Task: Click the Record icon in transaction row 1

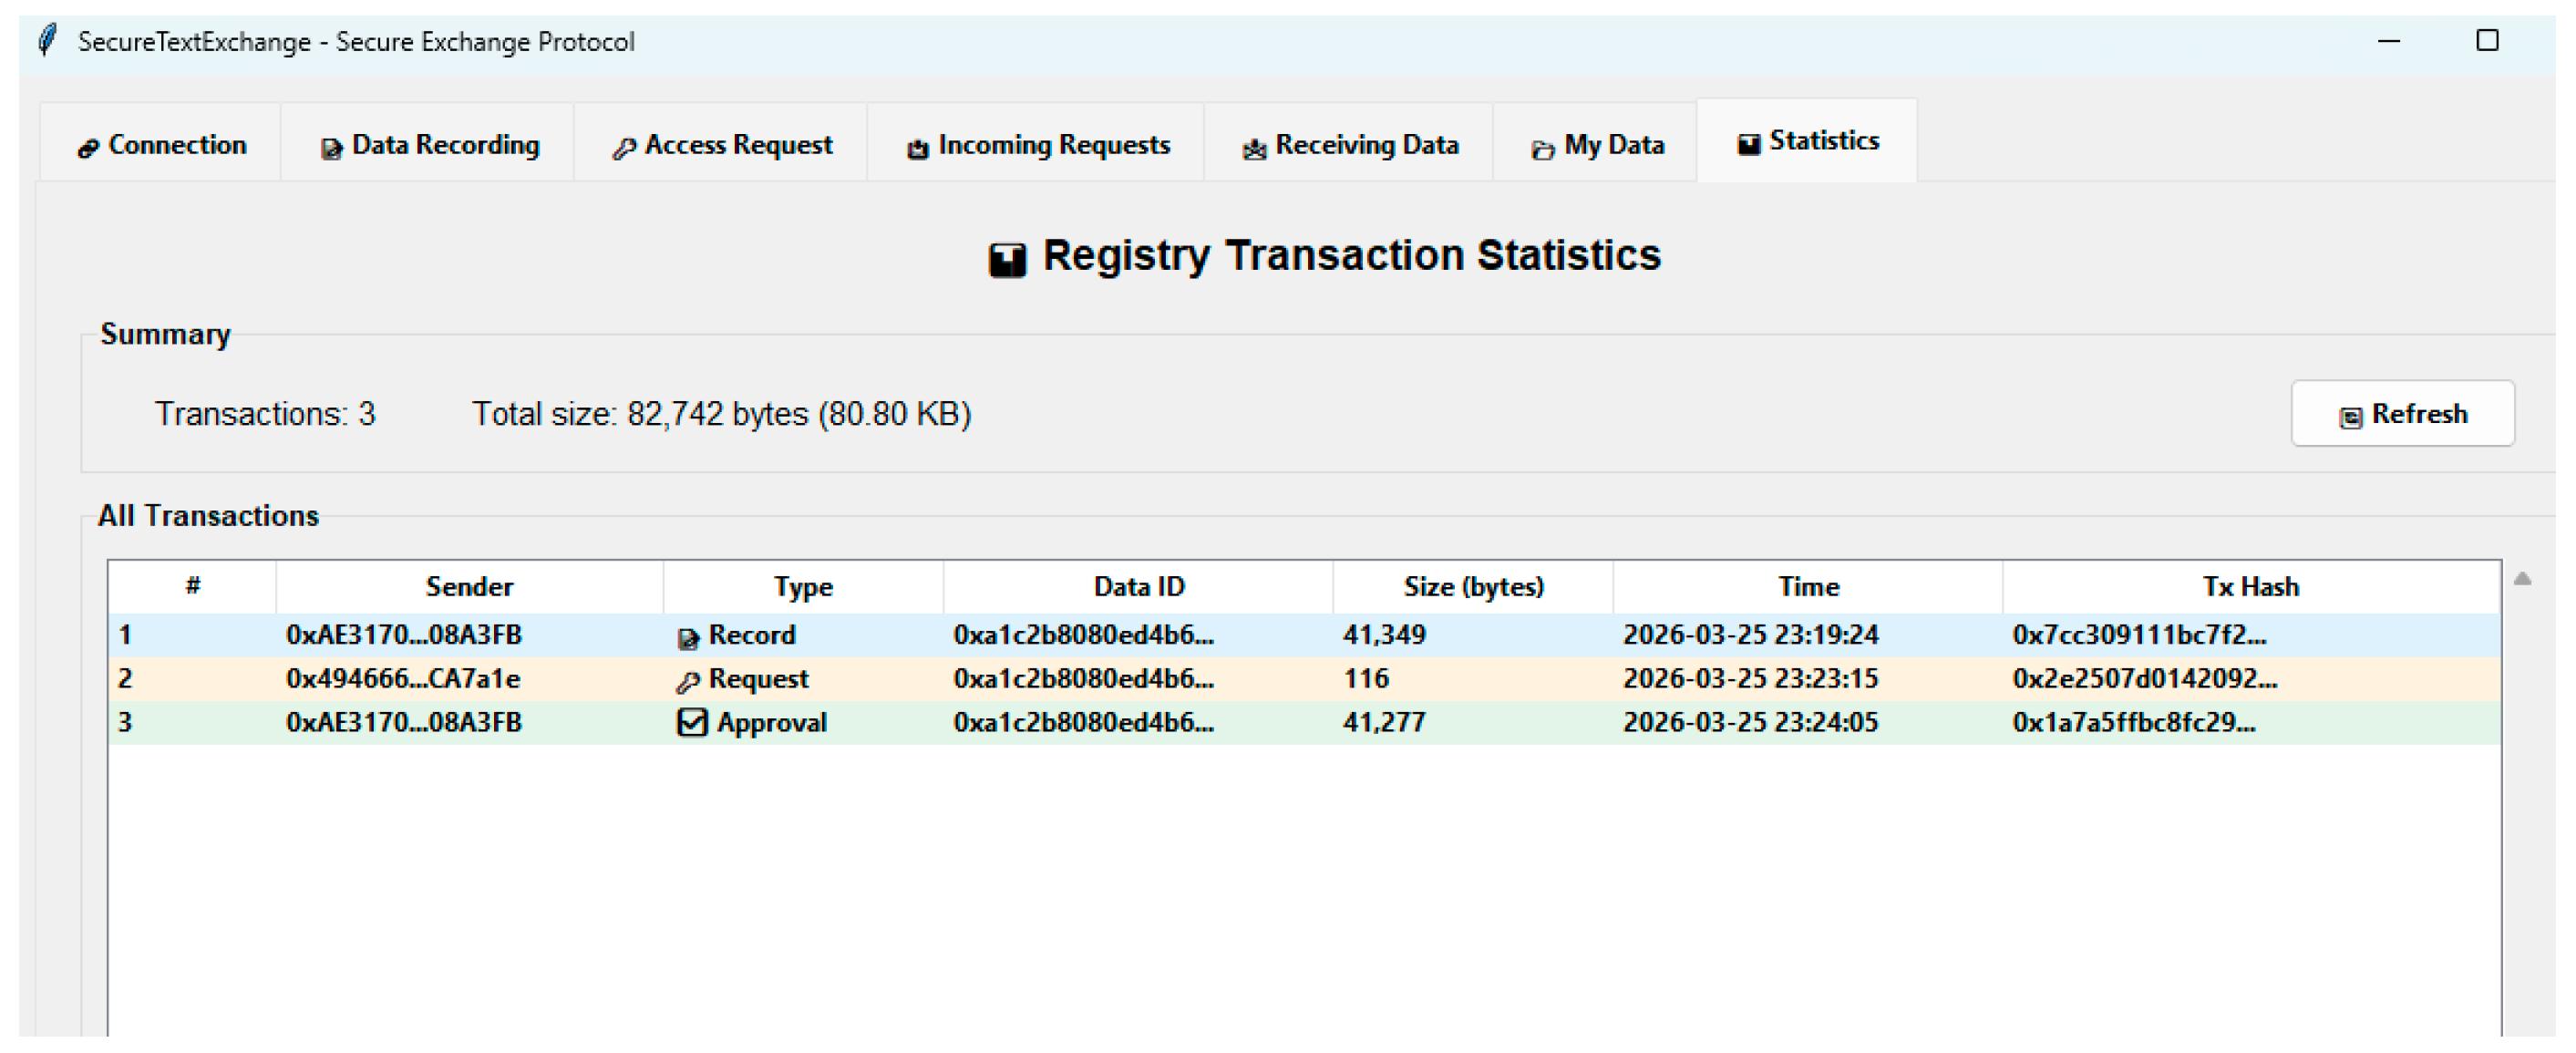Action: pyautogui.click(x=688, y=637)
